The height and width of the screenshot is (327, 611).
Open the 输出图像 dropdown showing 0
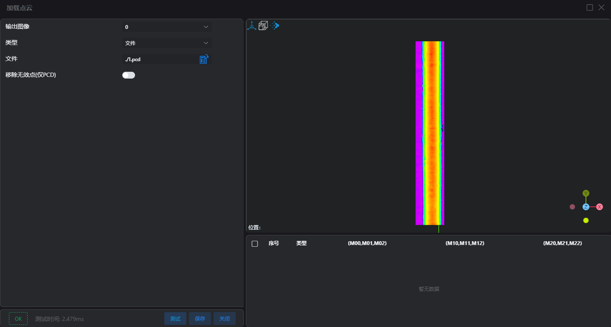tap(166, 27)
